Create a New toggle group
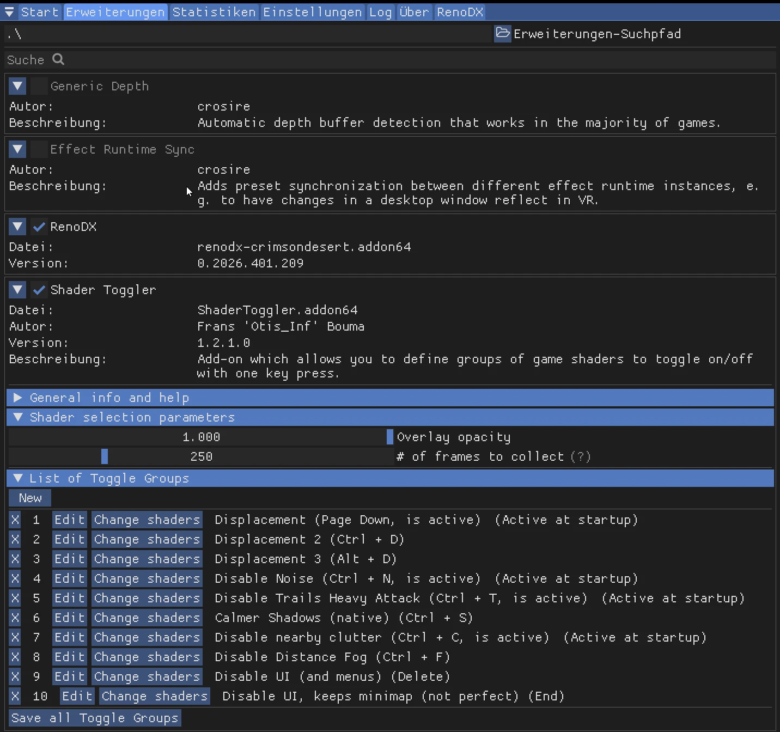The width and height of the screenshot is (780, 732). (30, 498)
